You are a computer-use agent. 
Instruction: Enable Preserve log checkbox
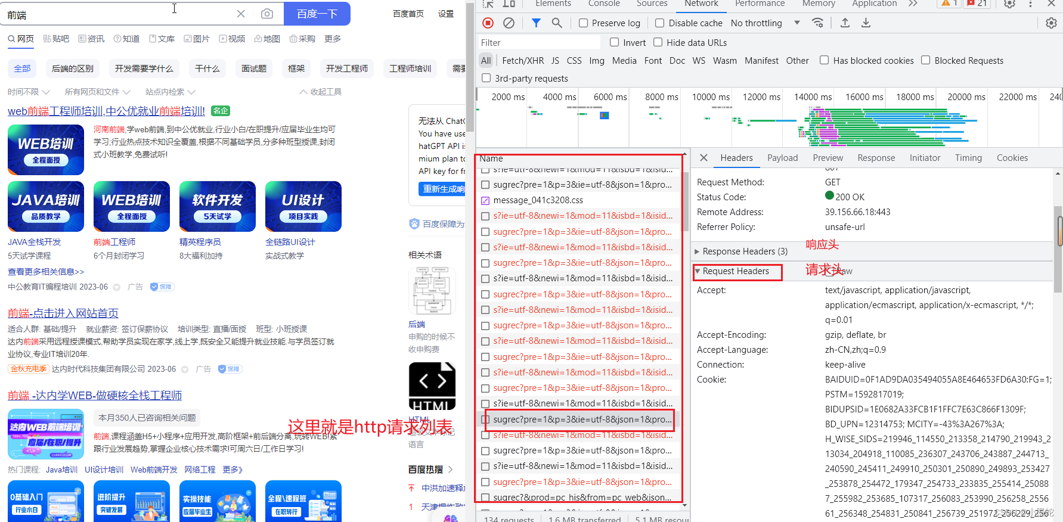583,23
